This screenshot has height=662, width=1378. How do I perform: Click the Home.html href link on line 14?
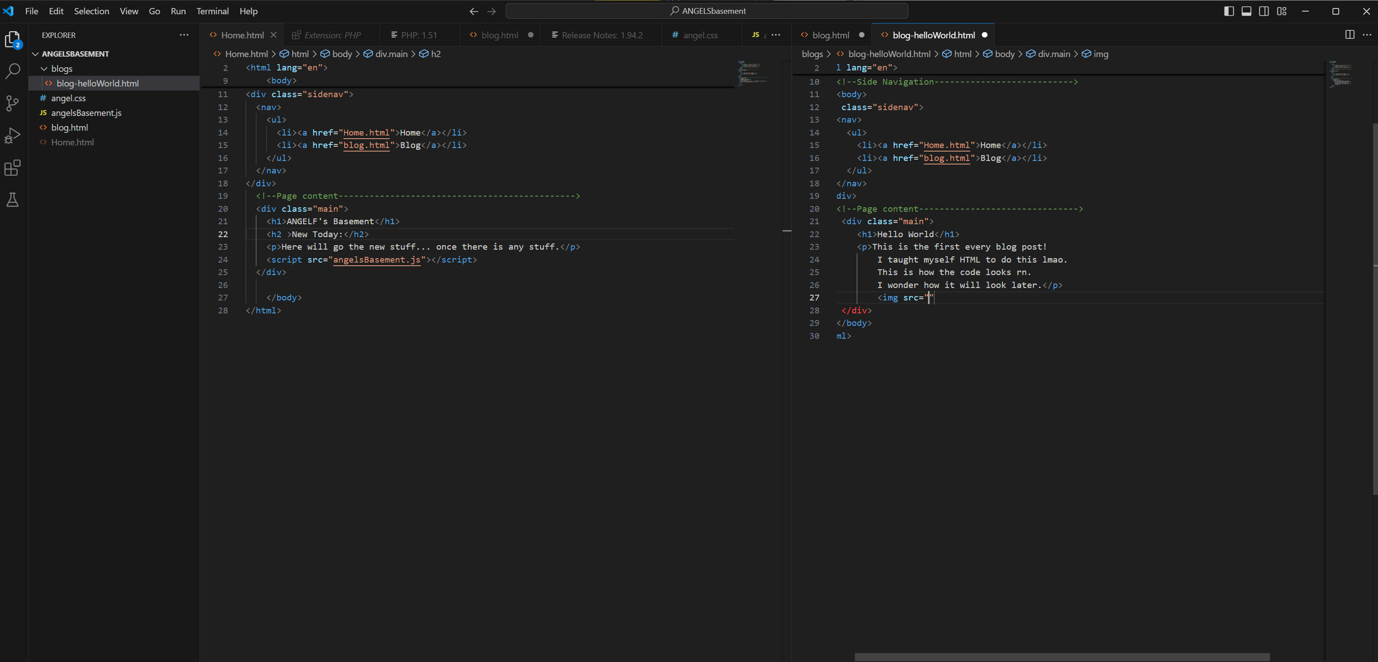coord(366,132)
